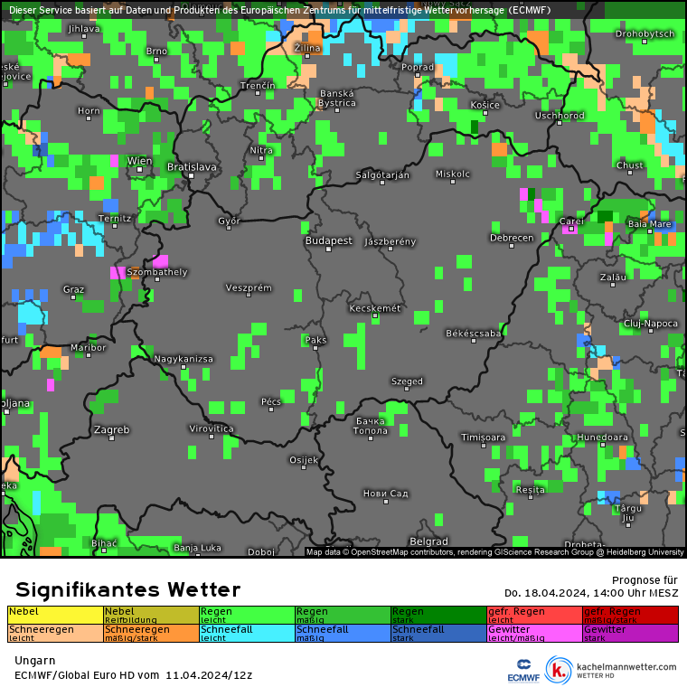Select the Regen stark dark green swatch

click(438, 615)
